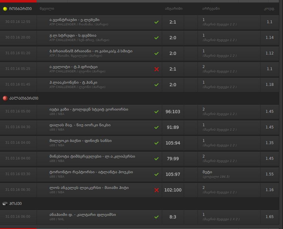Image resolution: width=283 pixels, height=229 pixels.
Task: Click the hockey puck icon
Action: 5,204
